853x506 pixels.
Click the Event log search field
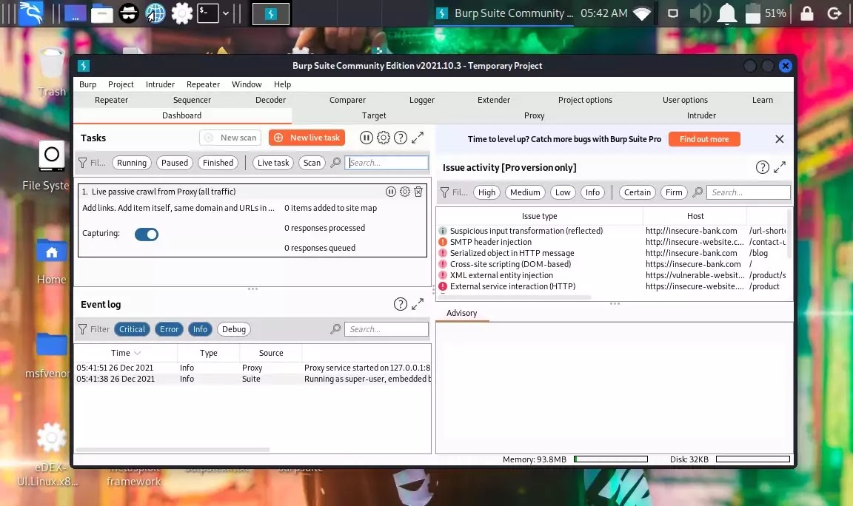(x=387, y=329)
